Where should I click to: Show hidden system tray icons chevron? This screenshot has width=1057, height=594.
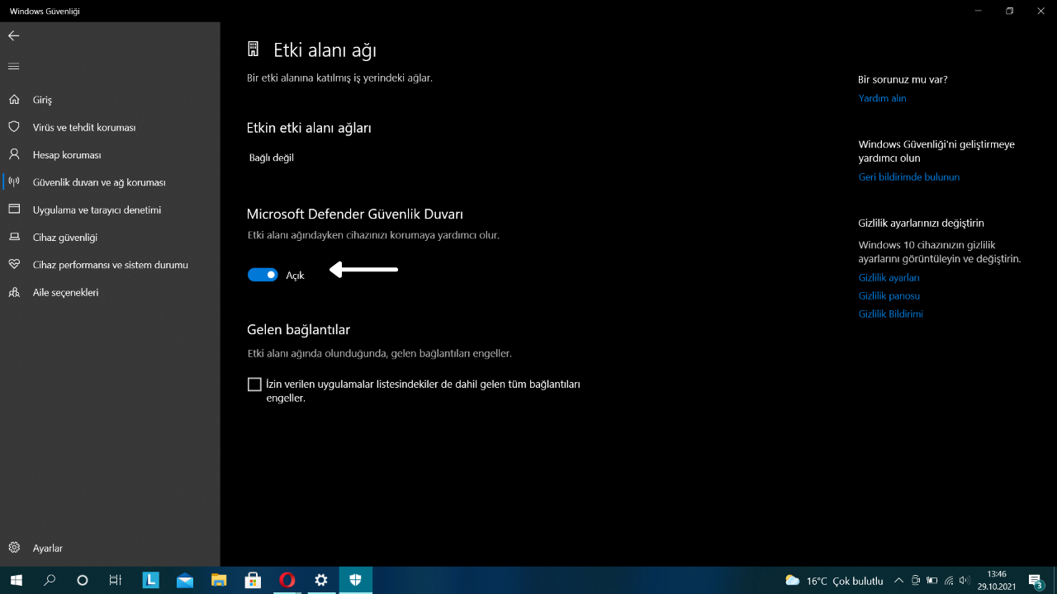click(x=898, y=581)
